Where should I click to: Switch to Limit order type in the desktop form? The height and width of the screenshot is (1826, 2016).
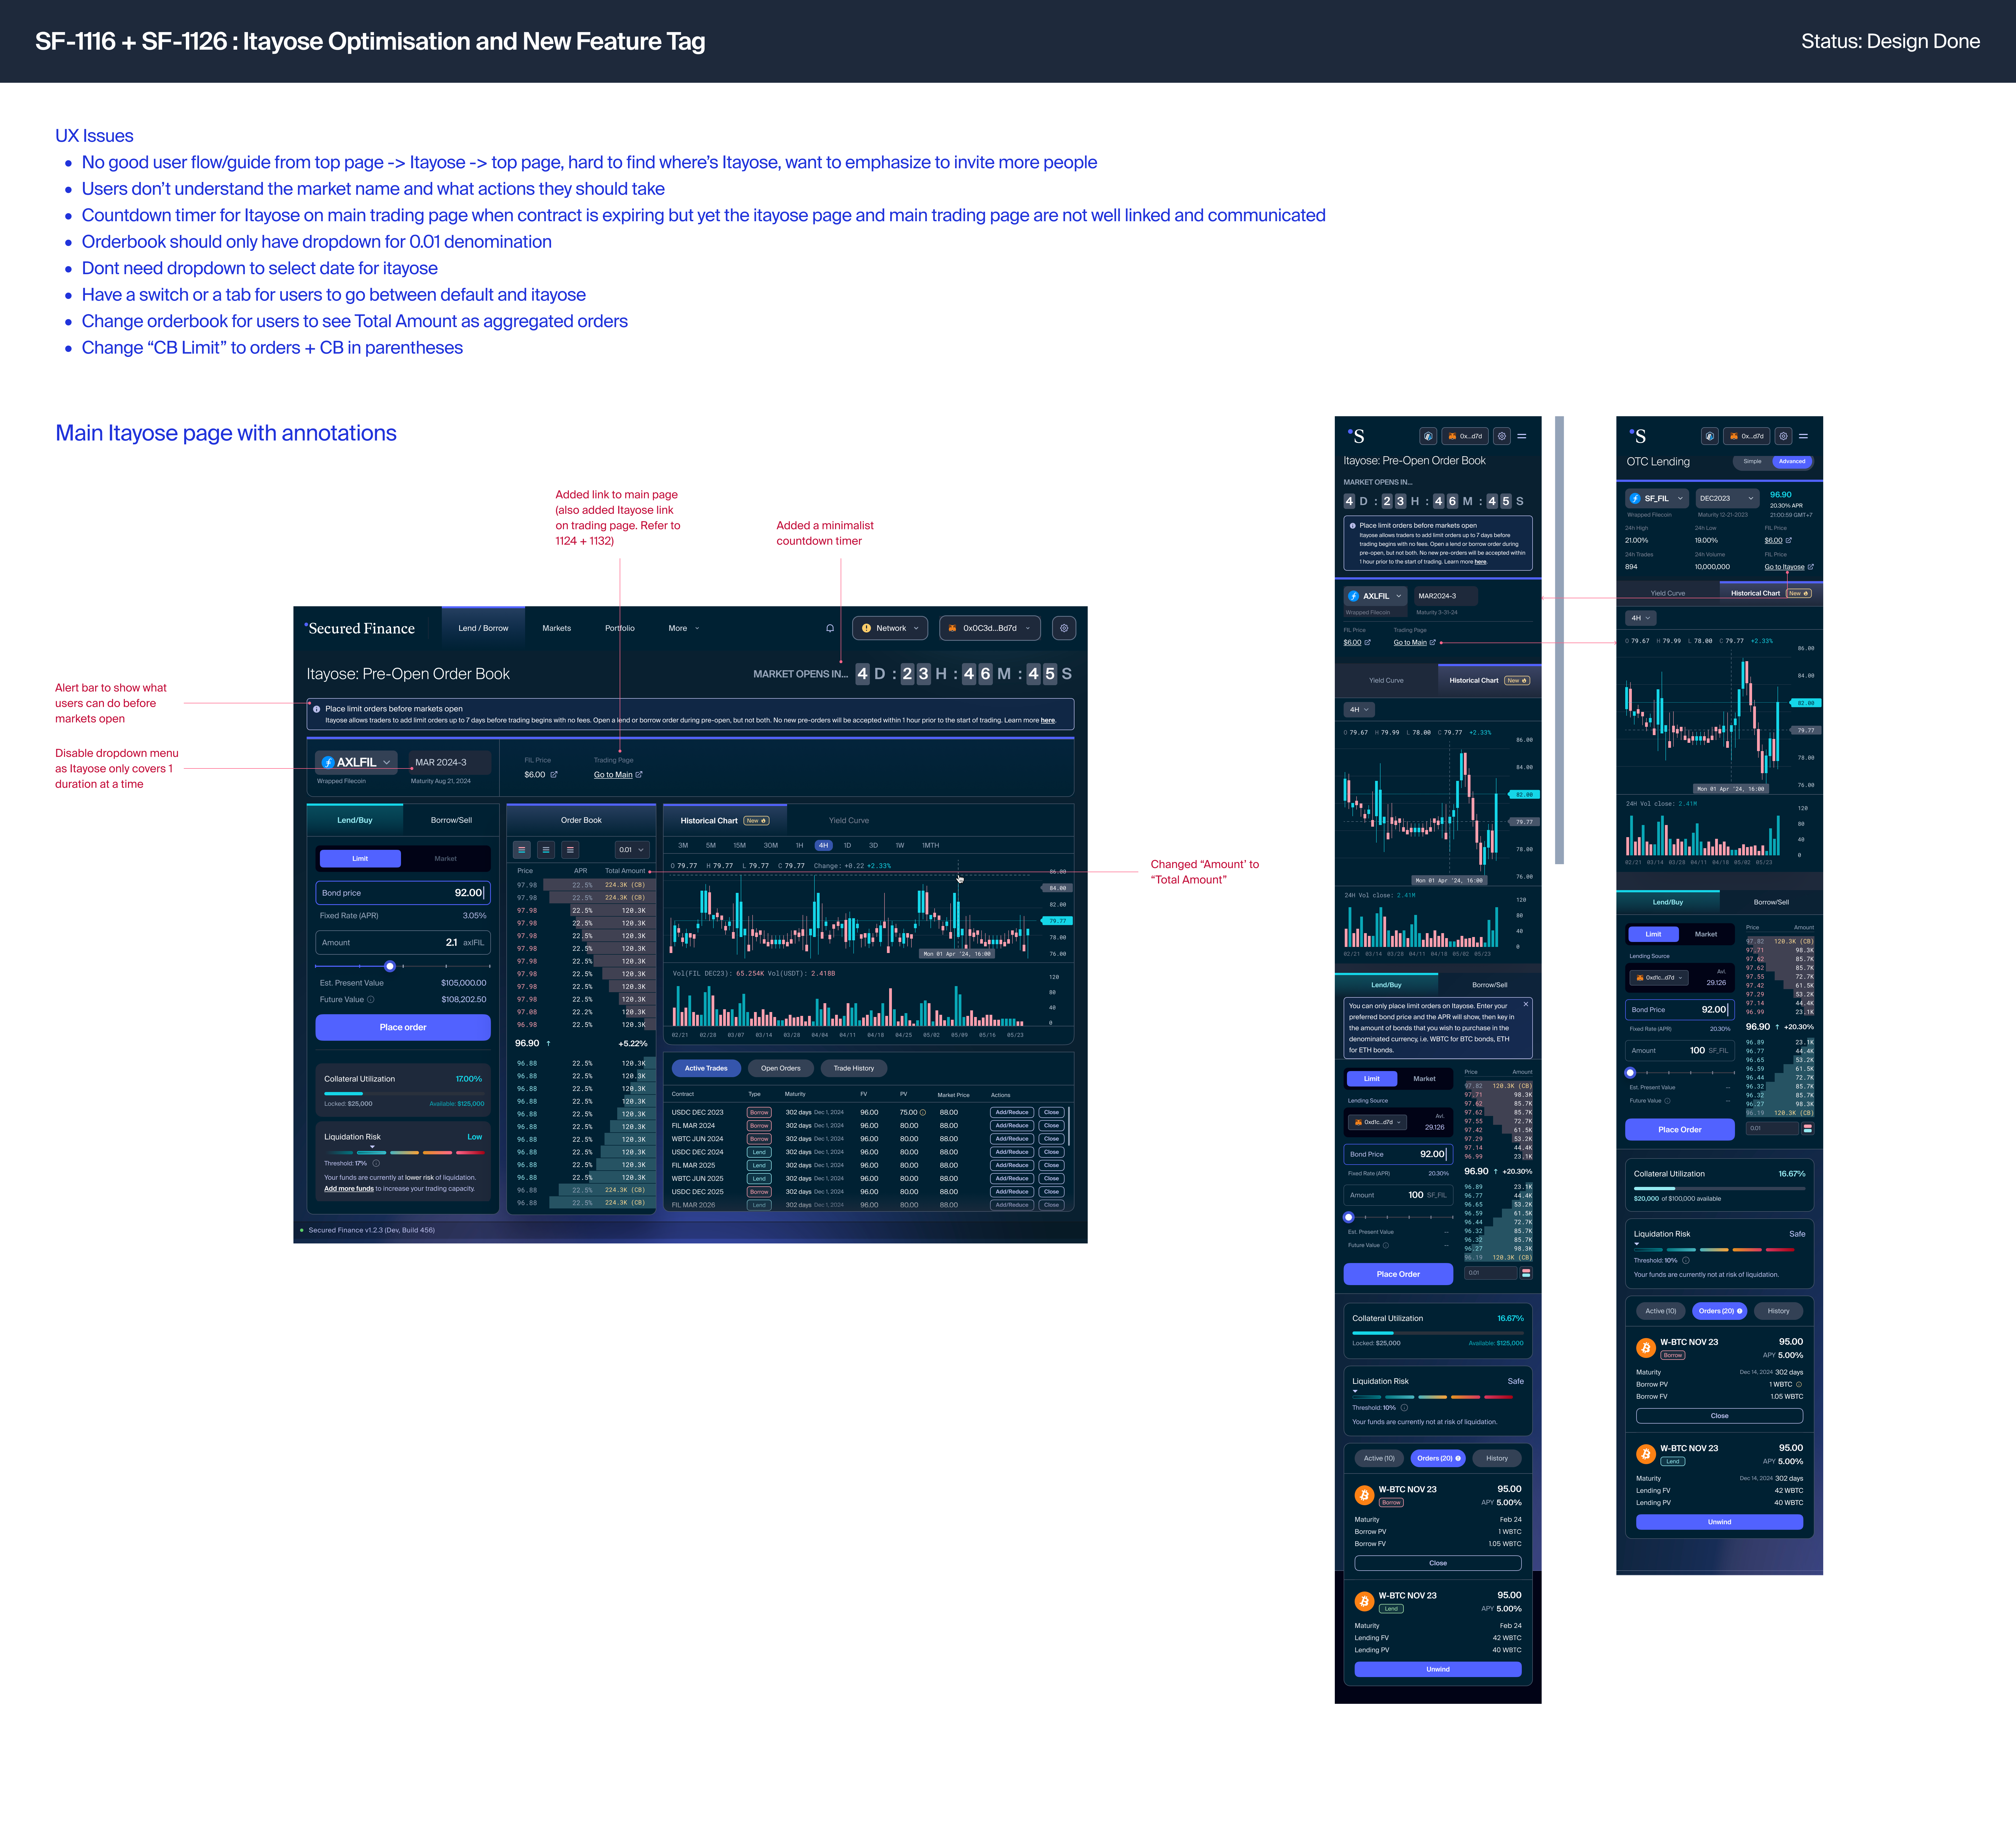(360, 858)
